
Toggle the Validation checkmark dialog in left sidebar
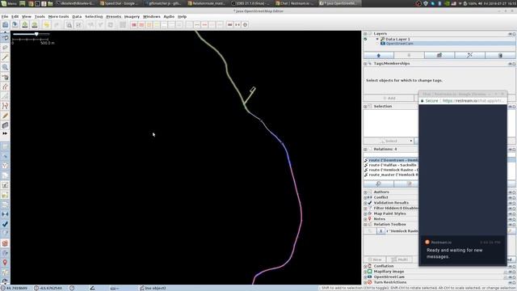[x=5, y=224]
